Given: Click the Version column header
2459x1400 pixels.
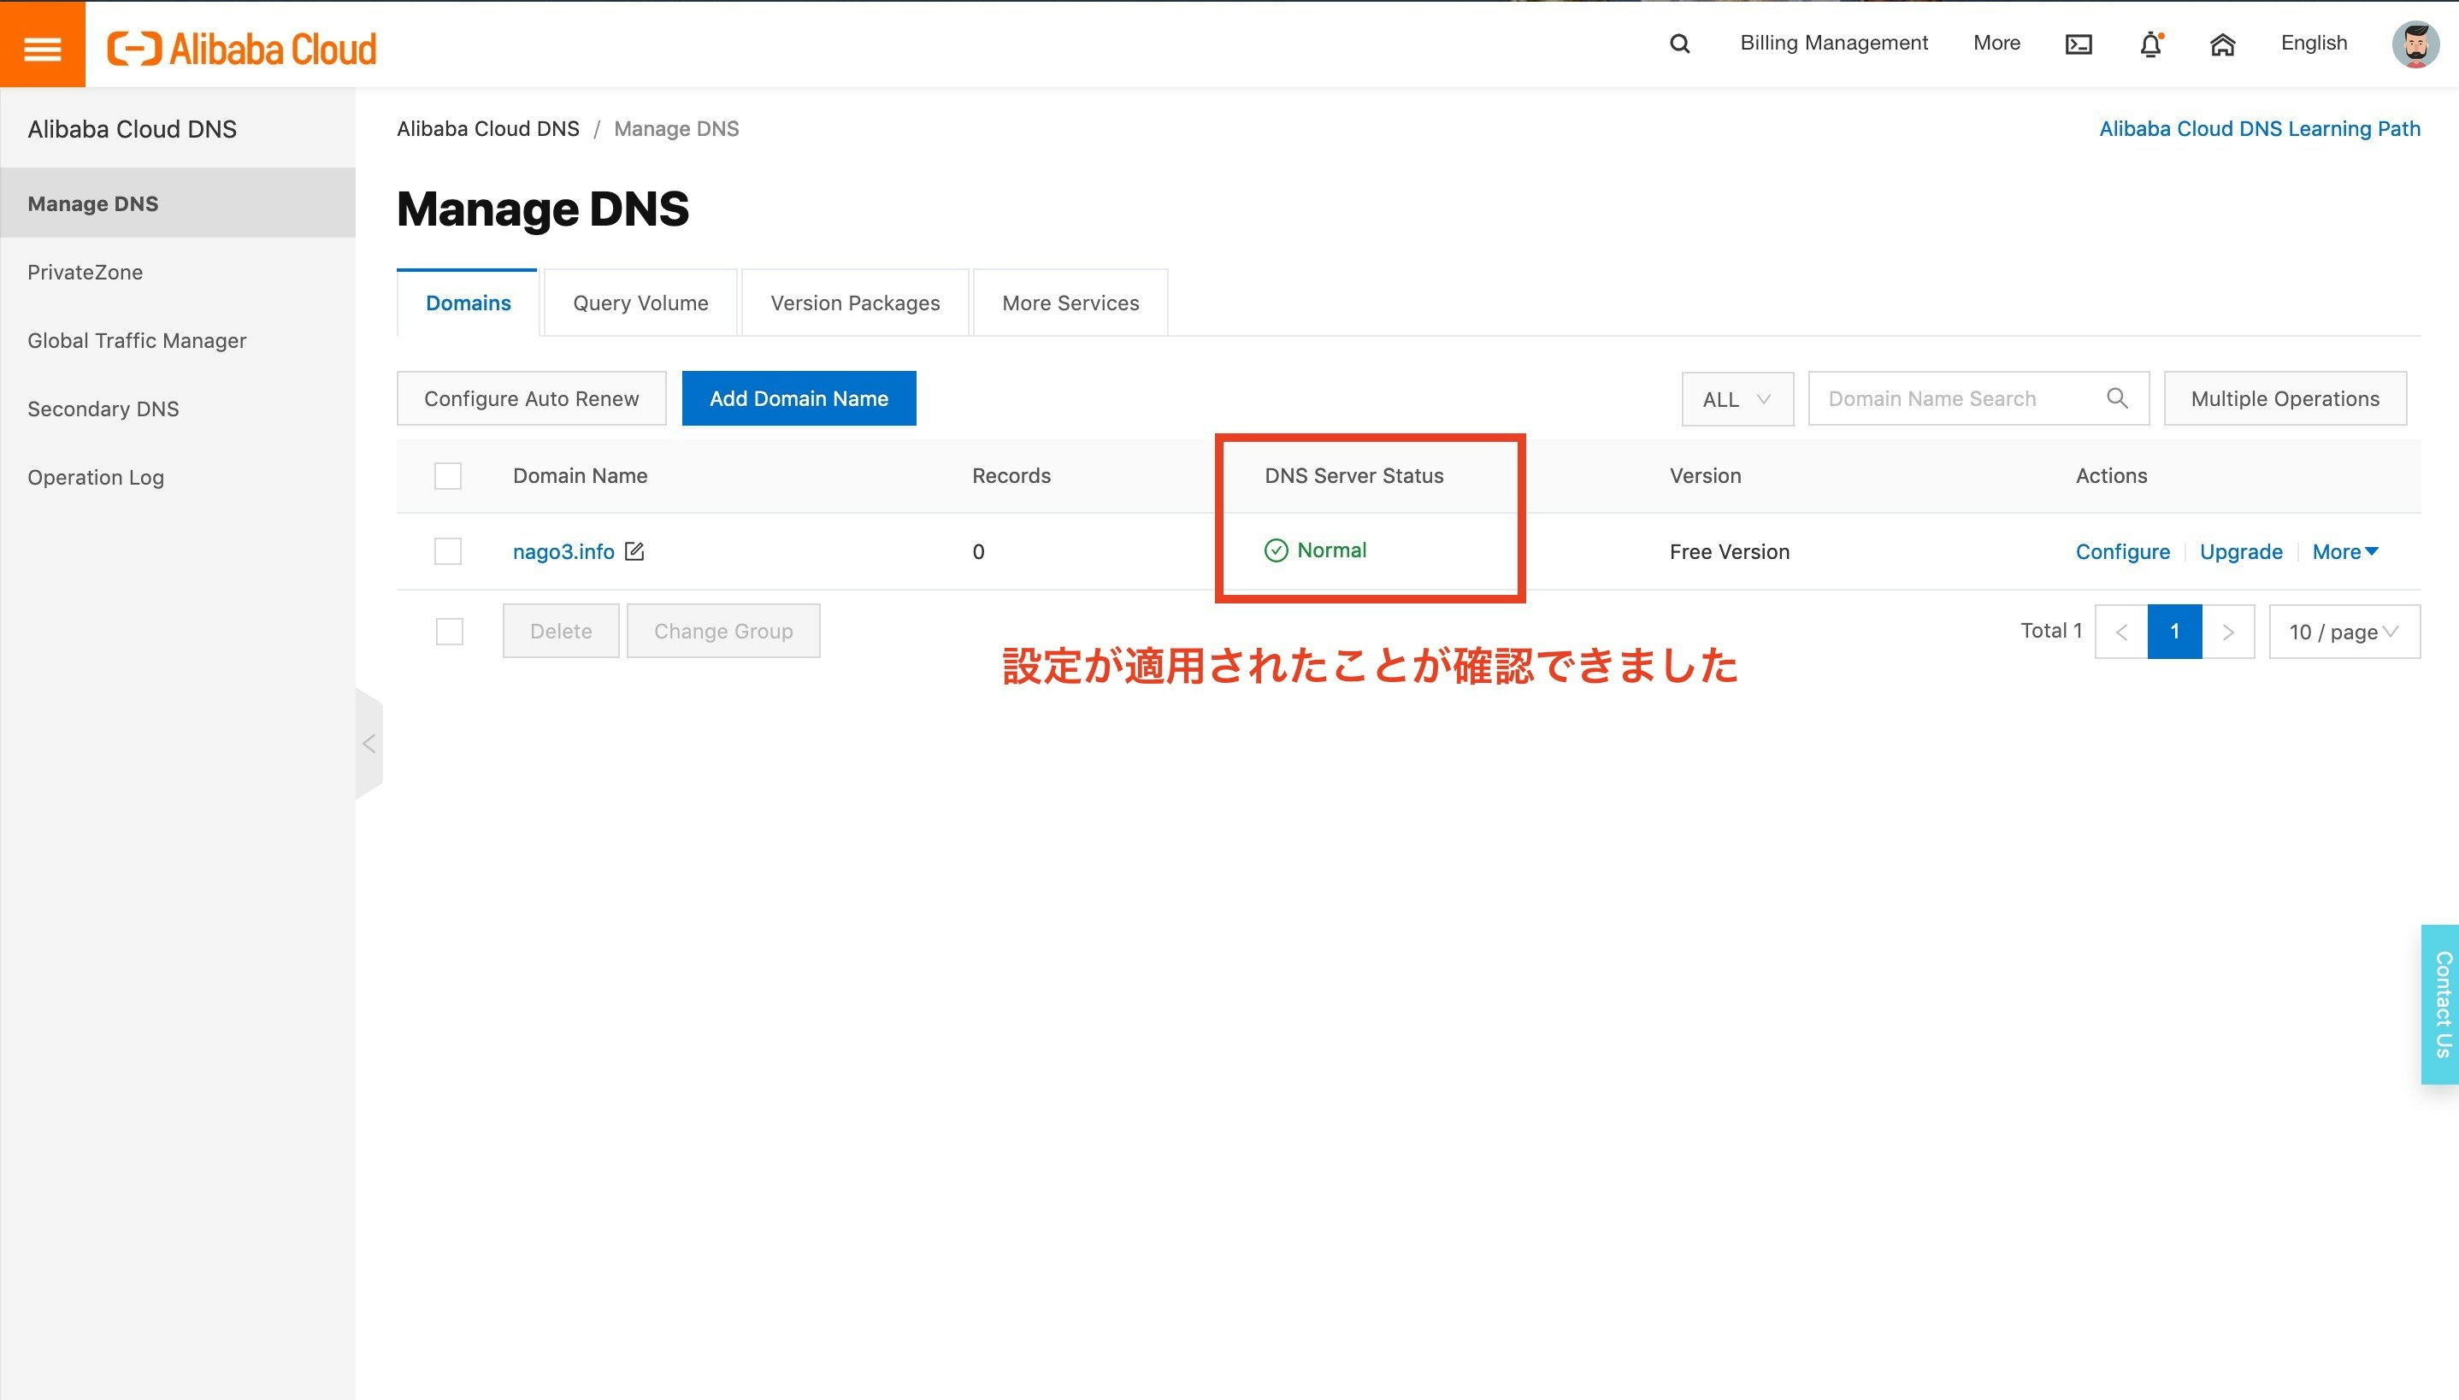Looking at the screenshot, I should (x=1705, y=476).
